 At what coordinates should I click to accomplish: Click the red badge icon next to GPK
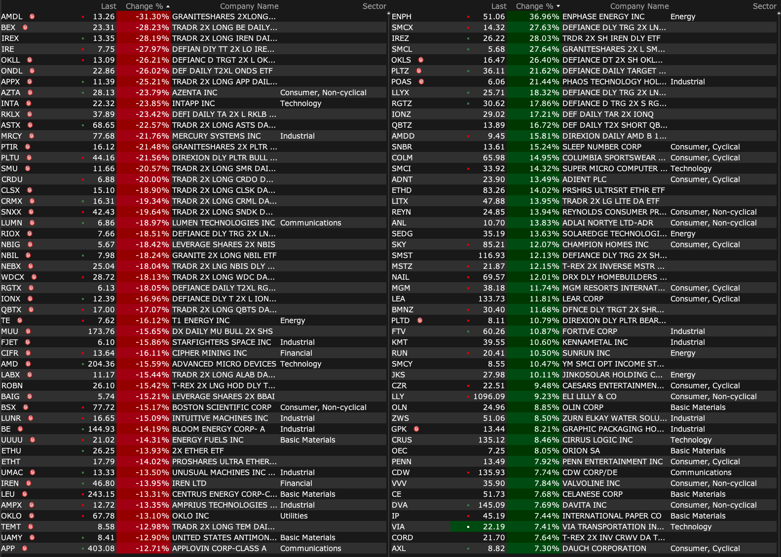tap(416, 429)
